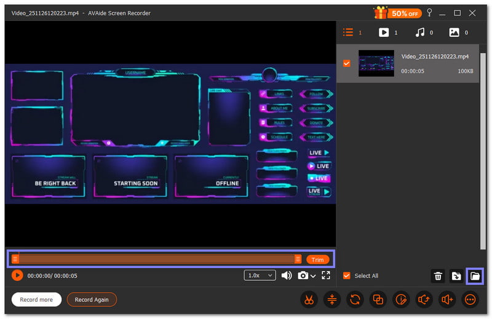Mute the playback volume speaker
The width and height of the screenshot is (492, 319).
287,275
